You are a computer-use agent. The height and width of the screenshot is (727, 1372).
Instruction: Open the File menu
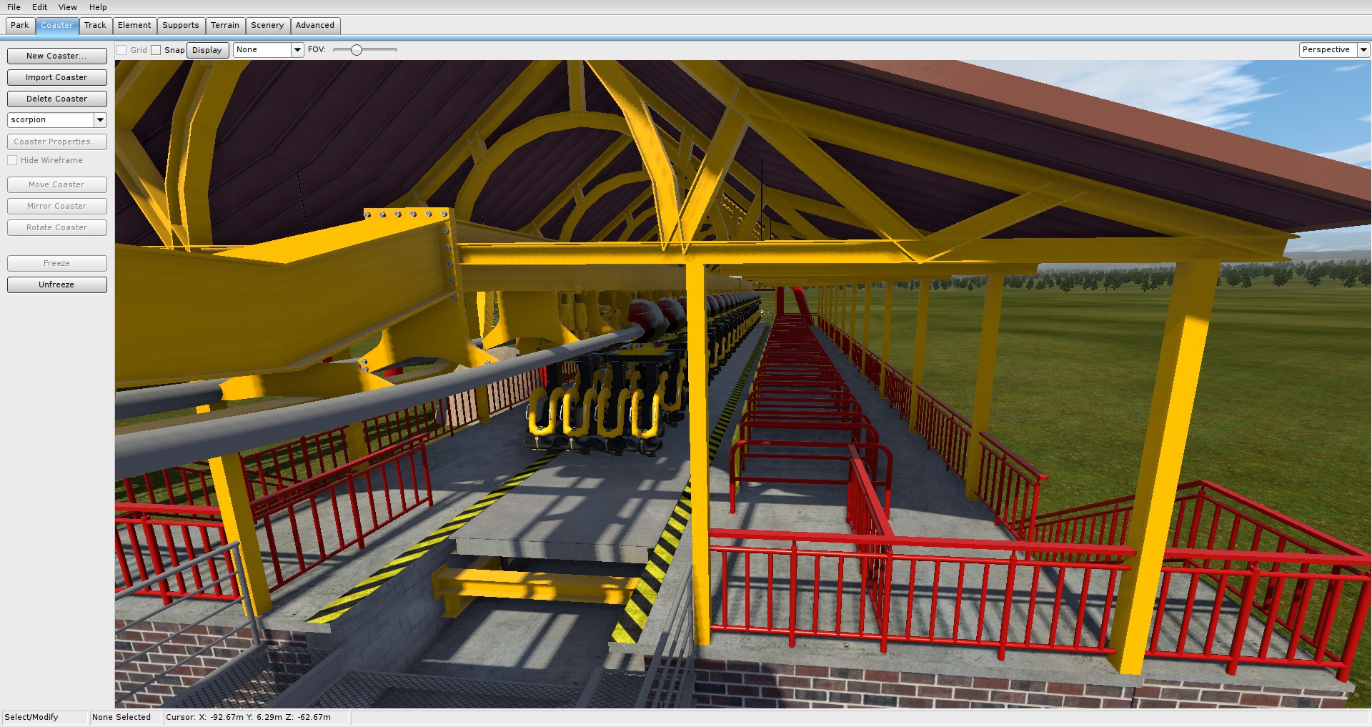(x=14, y=7)
